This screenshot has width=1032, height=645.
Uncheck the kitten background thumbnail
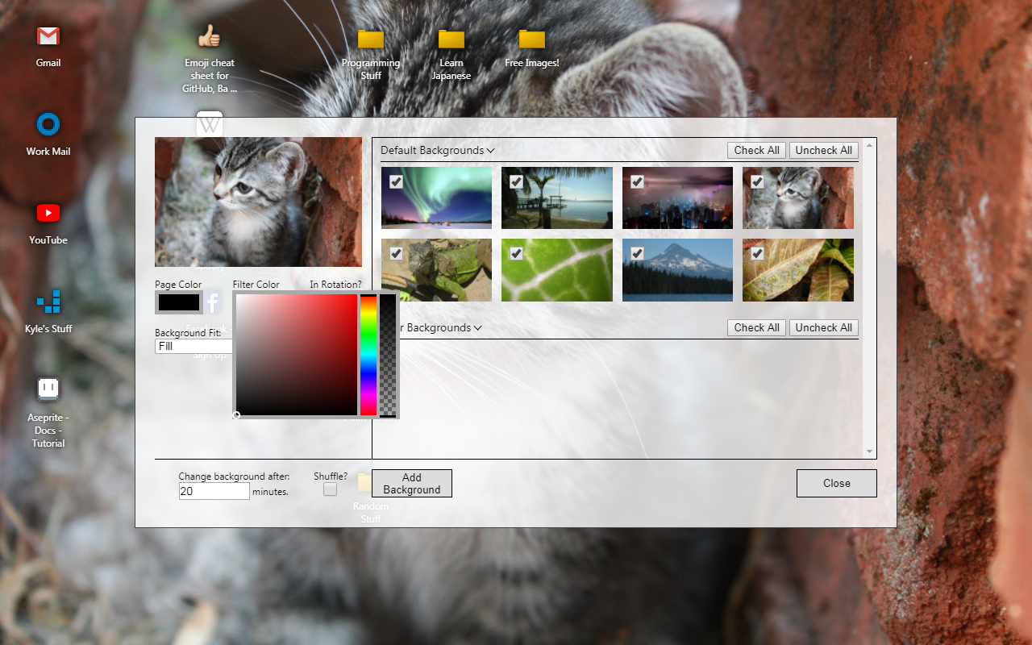pyautogui.click(x=756, y=181)
